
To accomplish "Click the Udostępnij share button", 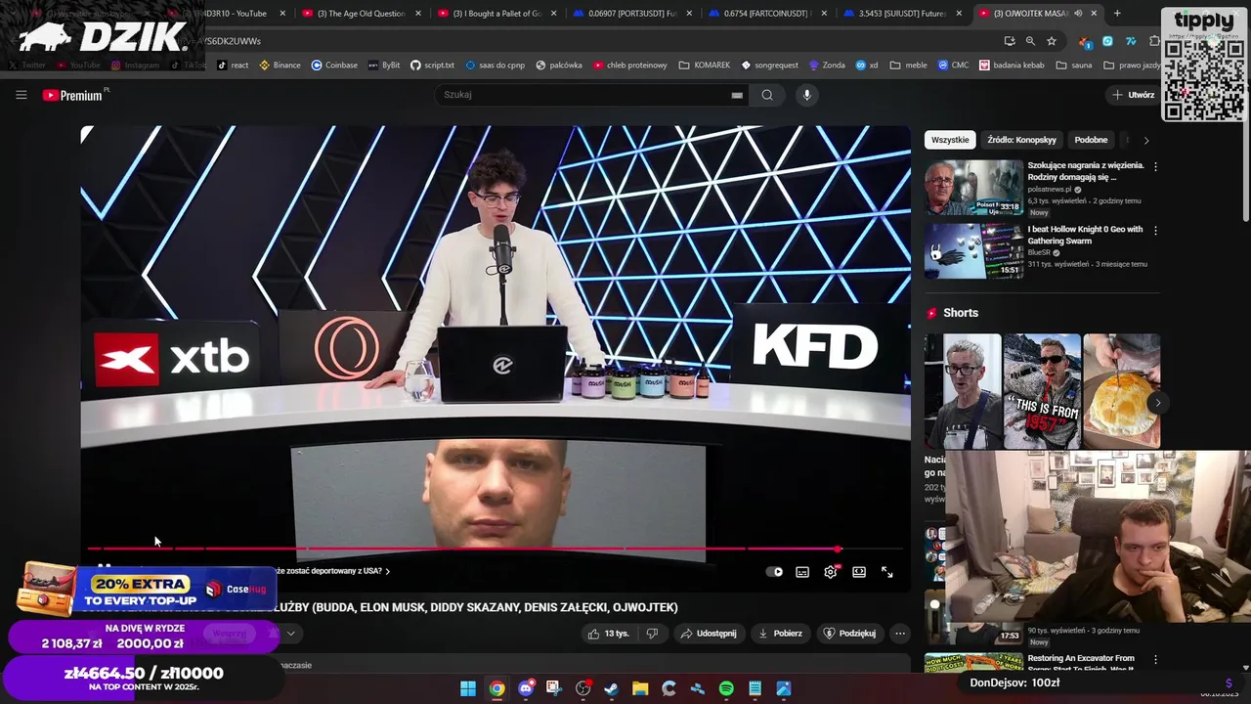I will (x=709, y=634).
